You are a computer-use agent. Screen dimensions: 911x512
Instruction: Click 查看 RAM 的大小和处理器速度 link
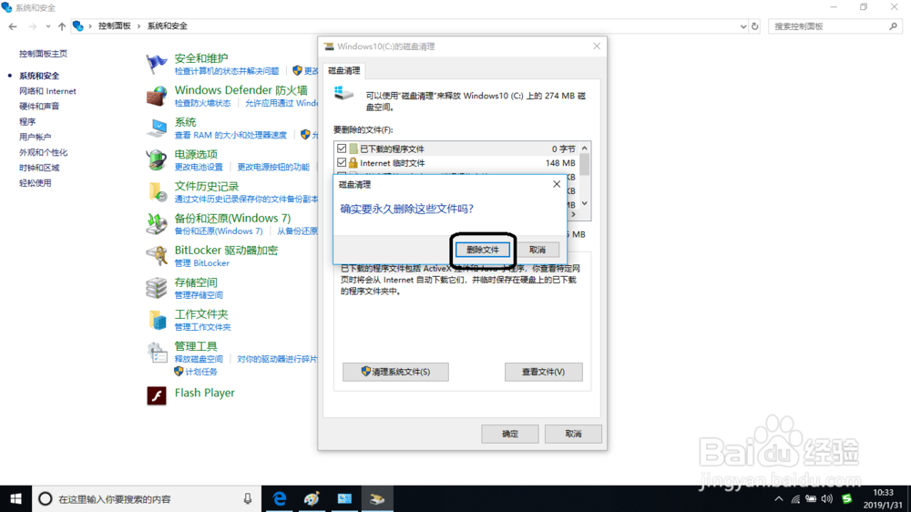pyautogui.click(x=230, y=135)
